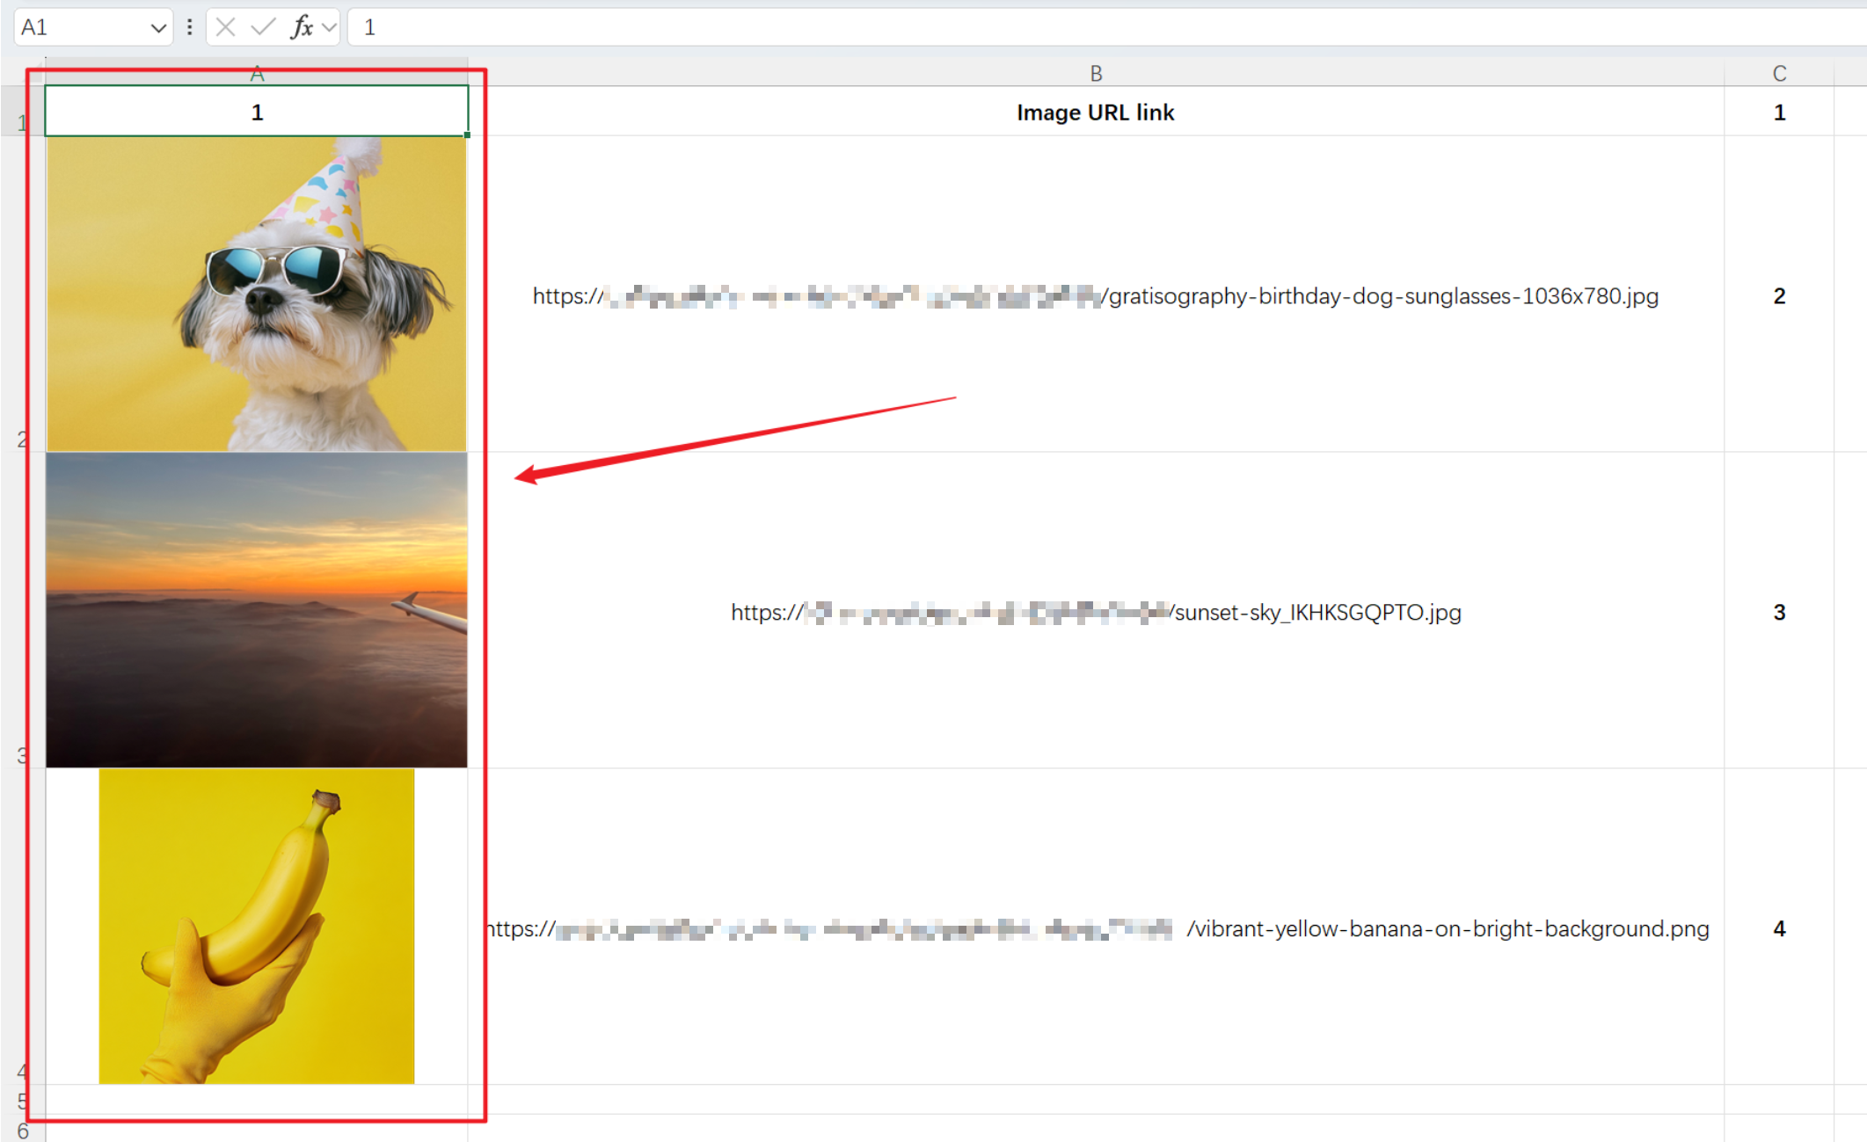Image resolution: width=1867 pixels, height=1142 pixels.
Task: Select the sunset sky image thumbnail
Action: pyautogui.click(x=257, y=610)
